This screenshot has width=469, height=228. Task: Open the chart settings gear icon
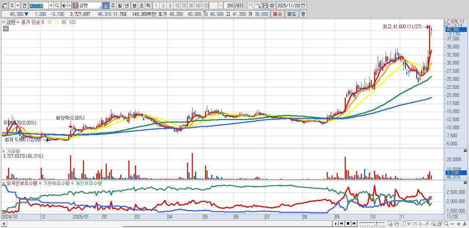pyautogui.click(x=272, y=6)
